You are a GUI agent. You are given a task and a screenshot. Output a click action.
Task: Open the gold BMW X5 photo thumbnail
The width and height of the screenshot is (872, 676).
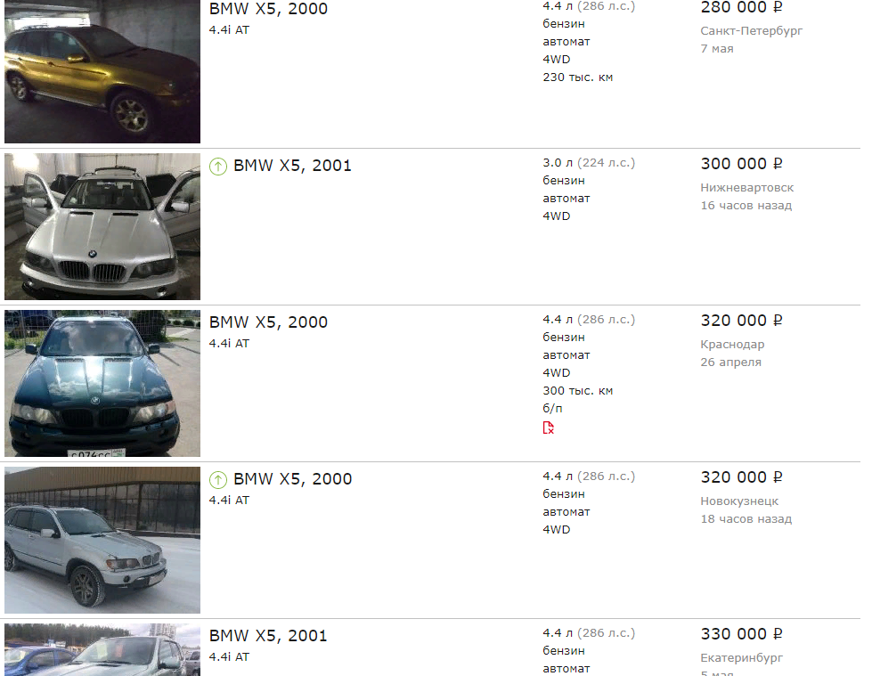102,72
